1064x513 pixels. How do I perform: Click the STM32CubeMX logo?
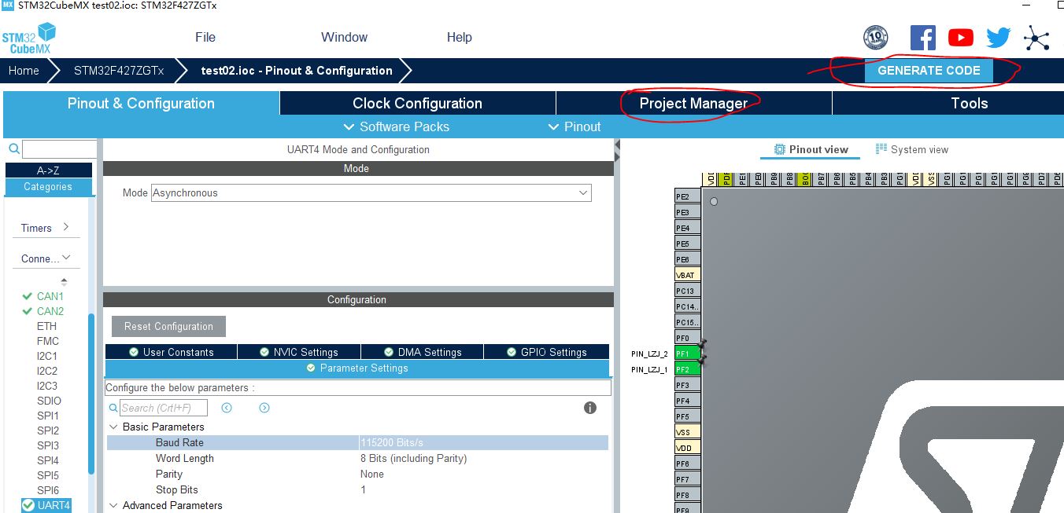pos(29,38)
